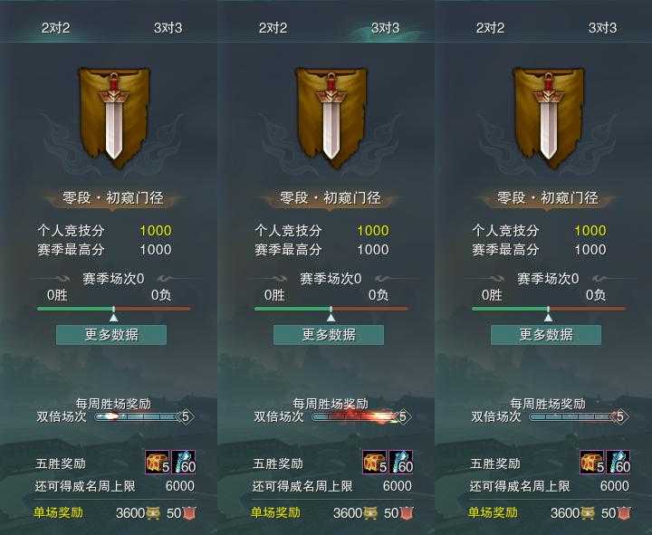Click 双倍场次 progress bar in middle panel

point(361,416)
